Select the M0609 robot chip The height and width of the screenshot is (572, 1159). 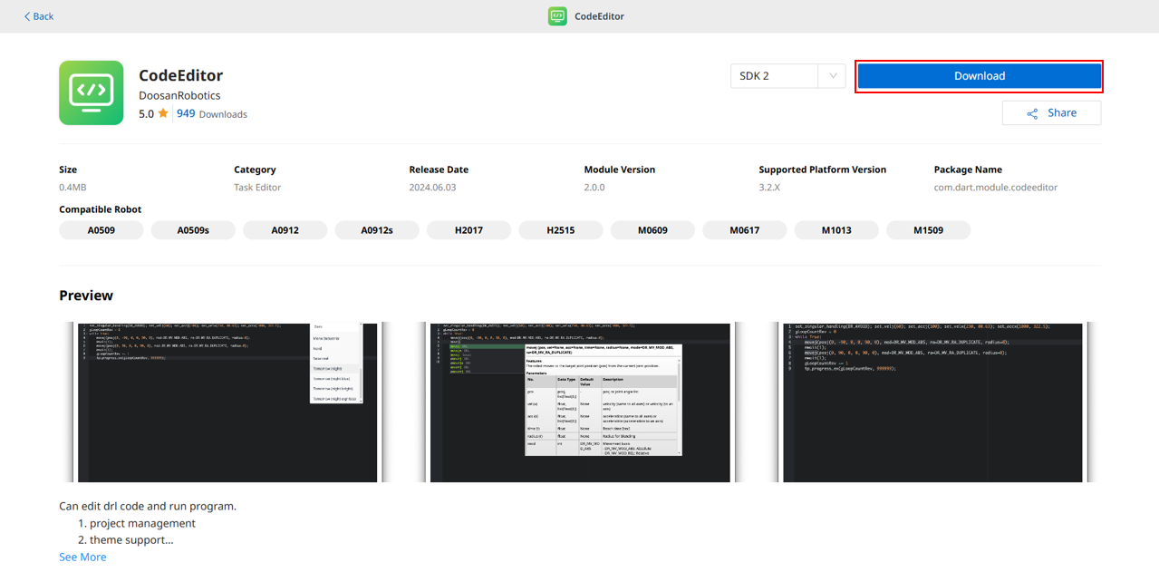pyautogui.click(x=652, y=230)
